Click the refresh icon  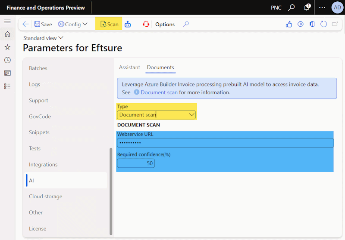tap(323, 24)
